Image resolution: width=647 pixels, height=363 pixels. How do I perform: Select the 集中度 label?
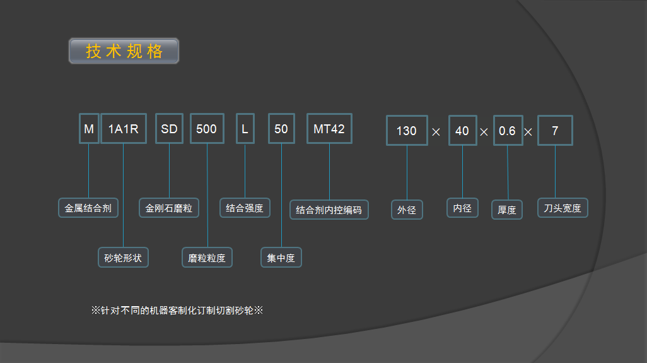coord(281,258)
